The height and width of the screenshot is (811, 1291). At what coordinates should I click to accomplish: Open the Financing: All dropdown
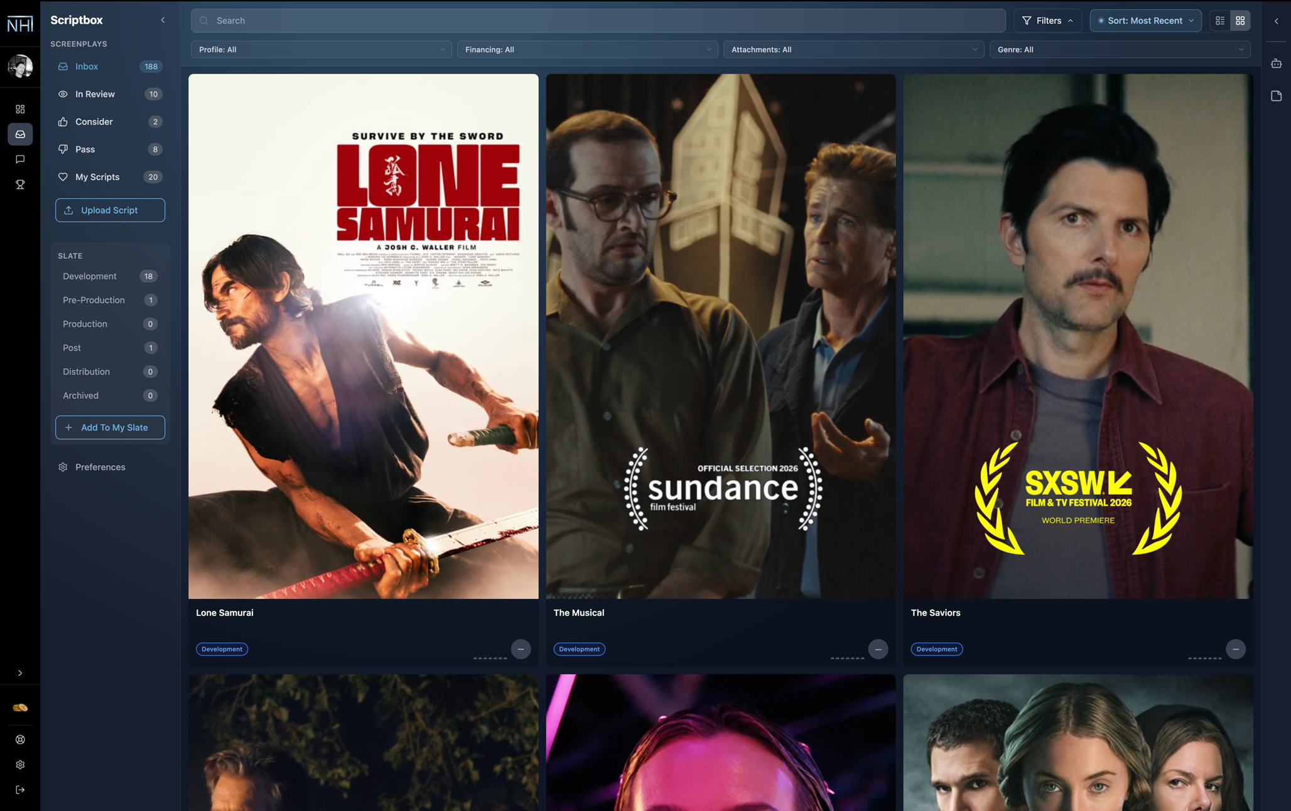point(588,50)
